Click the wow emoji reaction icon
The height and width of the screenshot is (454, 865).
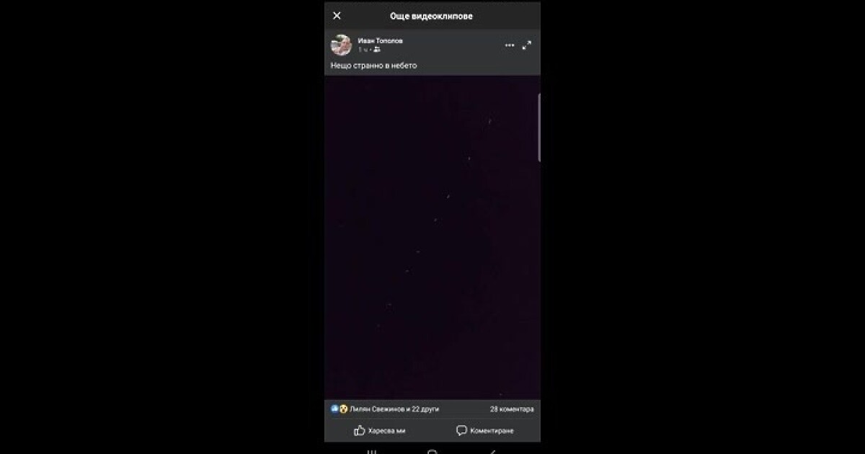tap(343, 409)
